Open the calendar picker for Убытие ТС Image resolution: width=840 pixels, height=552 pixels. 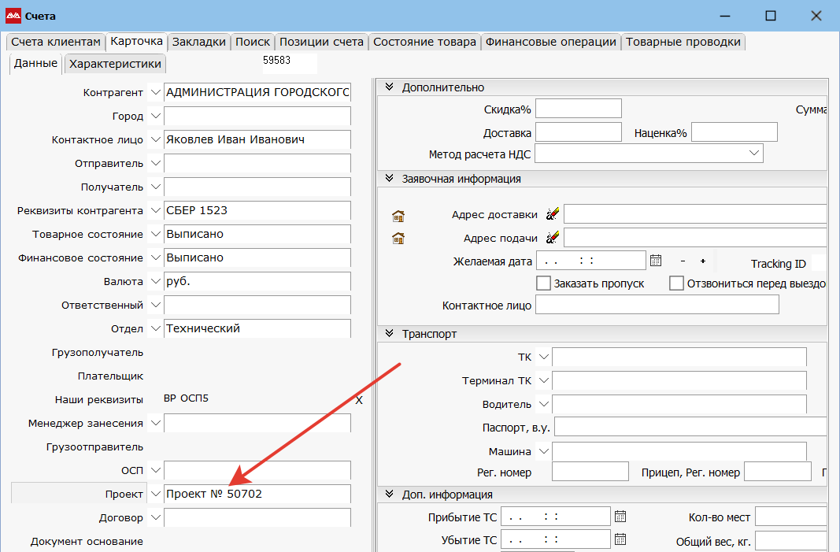[x=620, y=539]
